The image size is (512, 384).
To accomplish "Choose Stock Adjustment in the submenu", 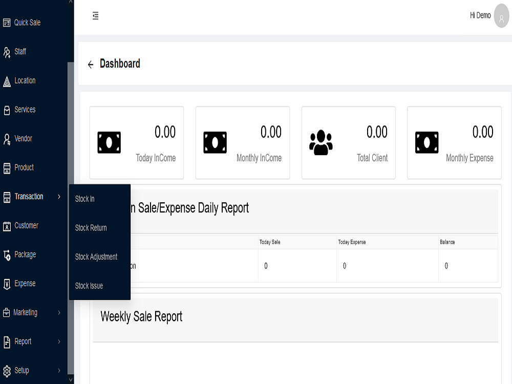I will 96,257.
